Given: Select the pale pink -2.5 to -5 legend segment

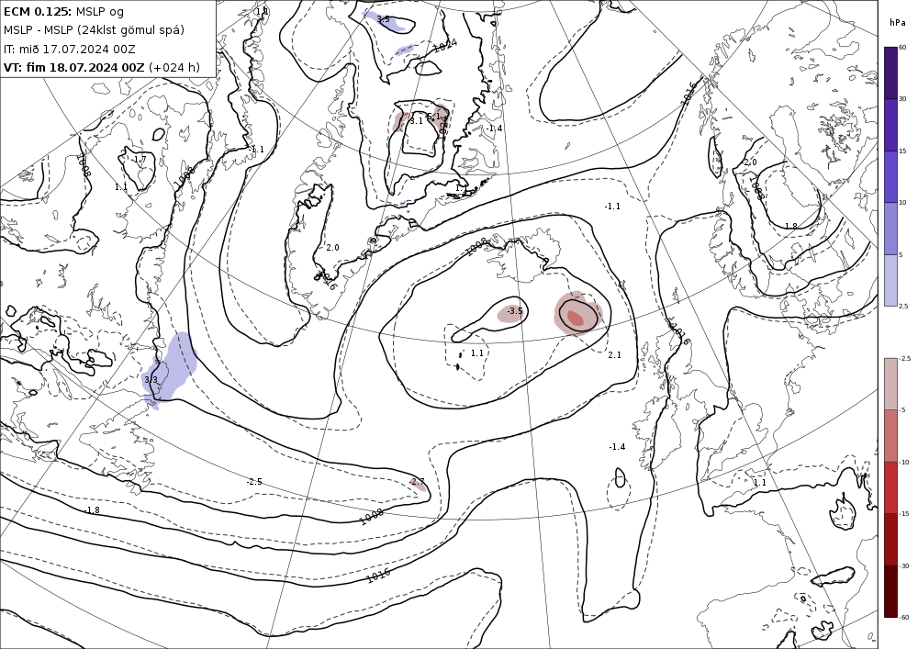Looking at the screenshot, I should pyautogui.click(x=890, y=384).
